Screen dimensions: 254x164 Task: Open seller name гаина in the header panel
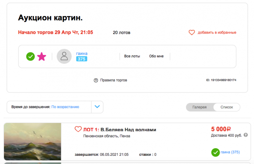(x=82, y=53)
